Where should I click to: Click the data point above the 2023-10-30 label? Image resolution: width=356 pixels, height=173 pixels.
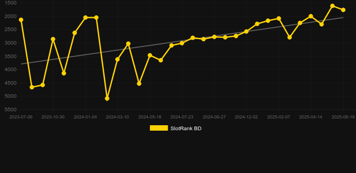click(x=53, y=39)
